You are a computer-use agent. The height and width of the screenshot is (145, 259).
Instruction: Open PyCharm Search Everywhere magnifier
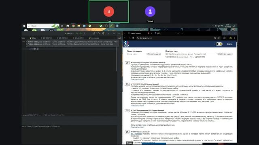99,33
